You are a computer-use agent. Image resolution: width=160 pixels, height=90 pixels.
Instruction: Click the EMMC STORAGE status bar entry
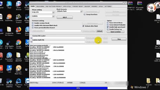tap(58, 83)
